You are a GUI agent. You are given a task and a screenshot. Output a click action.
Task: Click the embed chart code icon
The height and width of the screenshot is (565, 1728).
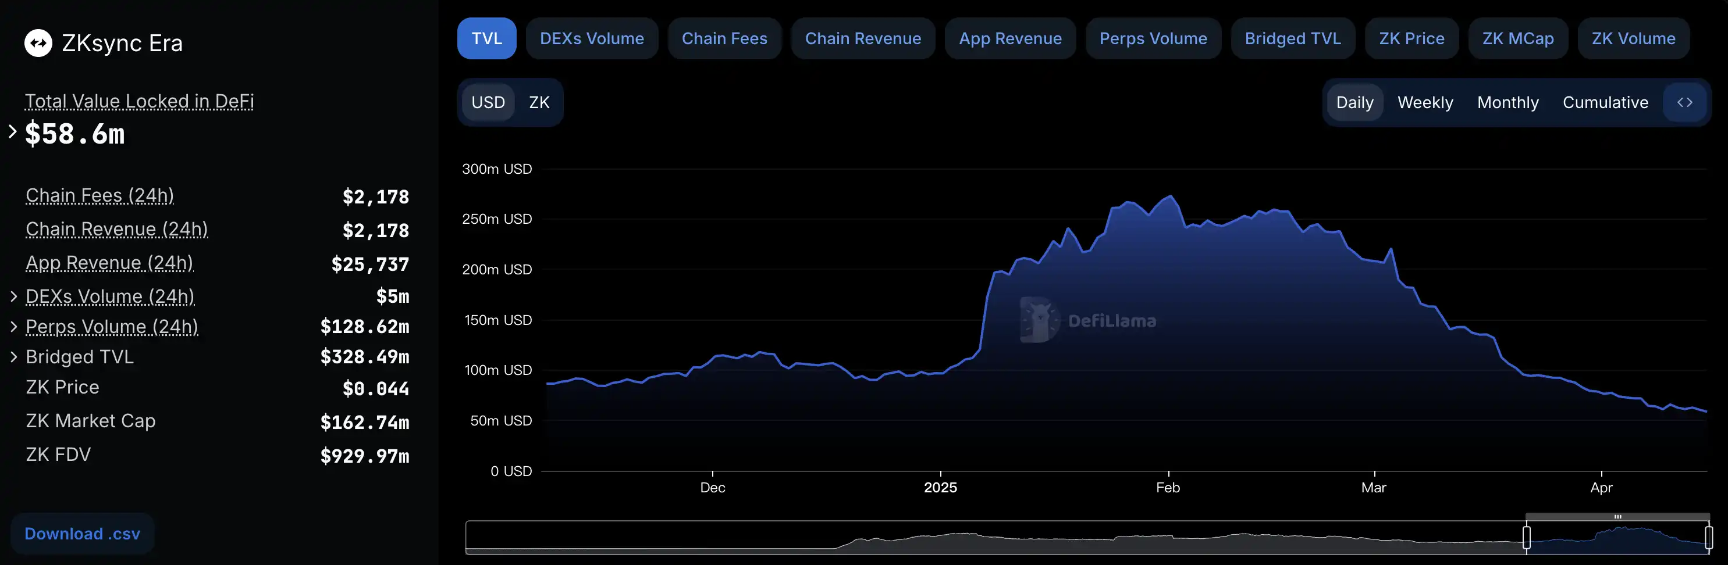click(1684, 102)
